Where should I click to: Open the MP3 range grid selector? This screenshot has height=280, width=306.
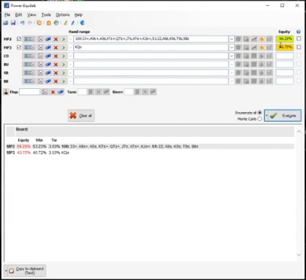[29, 47]
